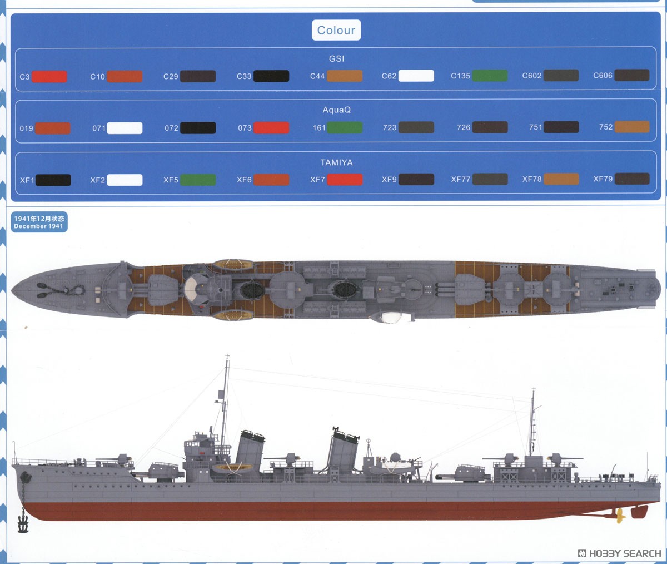Click the top-view ship deck illustration

point(333,289)
